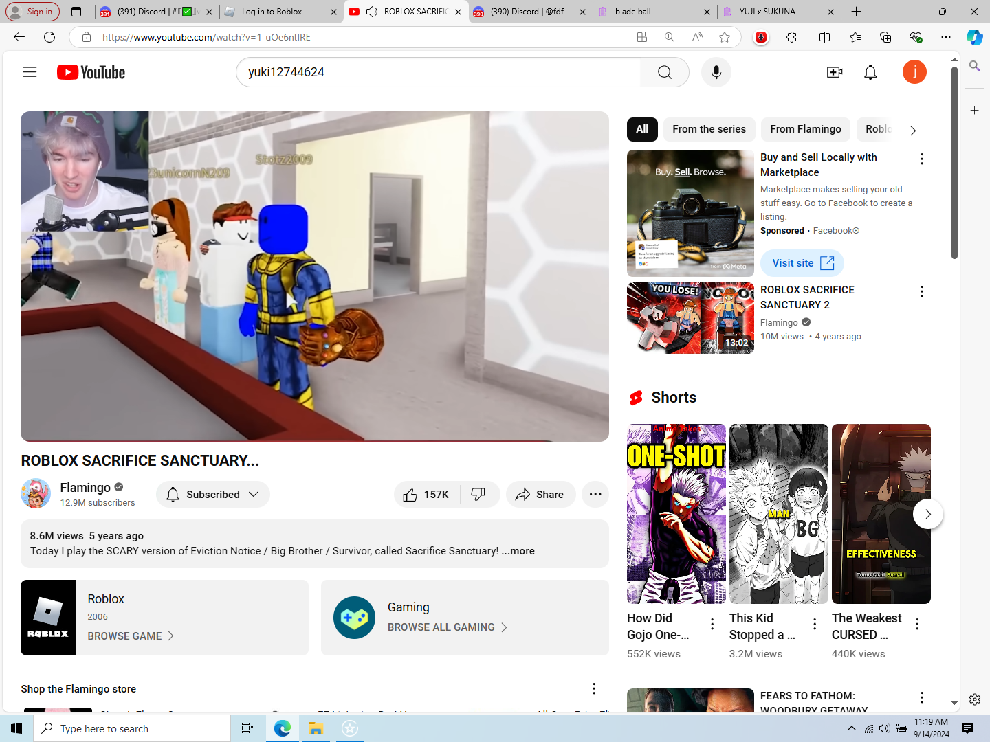Open options for This Kid Stopped short
The width and height of the screenshot is (990, 742).
click(x=815, y=624)
